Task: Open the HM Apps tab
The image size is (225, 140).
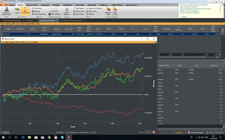Action: pos(56,5)
